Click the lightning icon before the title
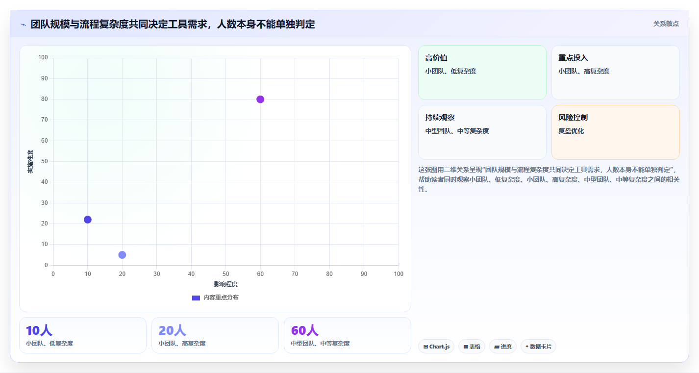699x373 pixels. tap(23, 24)
